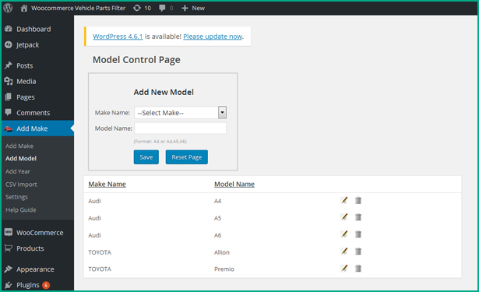The height and width of the screenshot is (292, 479).
Task: Click the New button in admin bar
Action: pyautogui.click(x=193, y=8)
